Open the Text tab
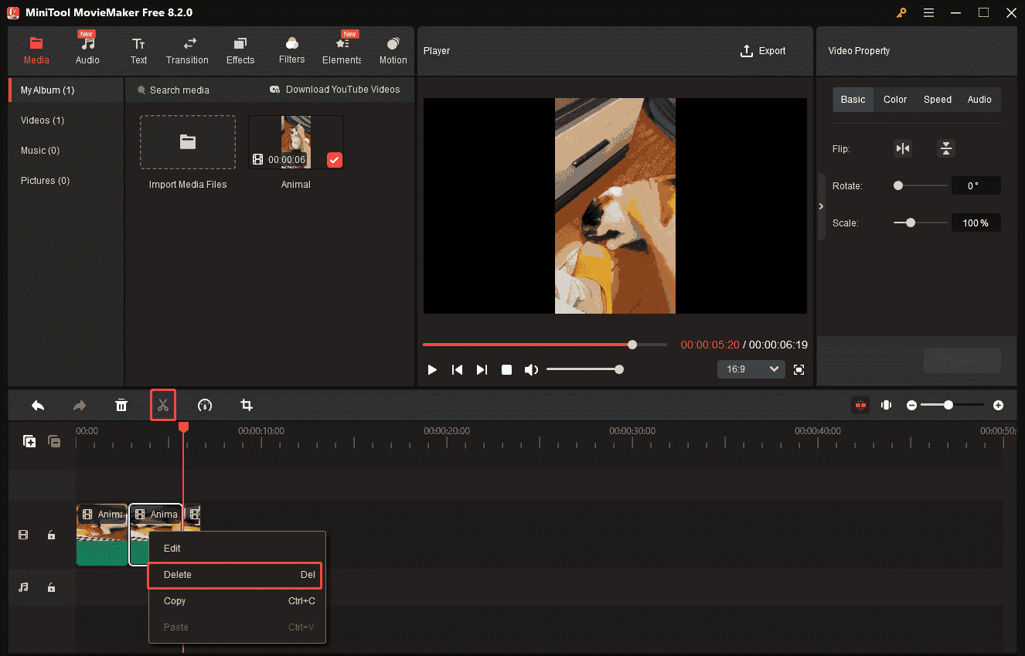The width and height of the screenshot is (1025, 656). coord(138,51)
